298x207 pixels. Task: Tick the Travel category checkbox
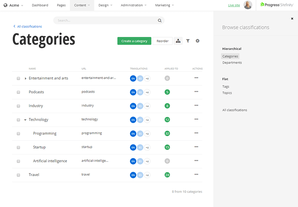click(18, 175)
